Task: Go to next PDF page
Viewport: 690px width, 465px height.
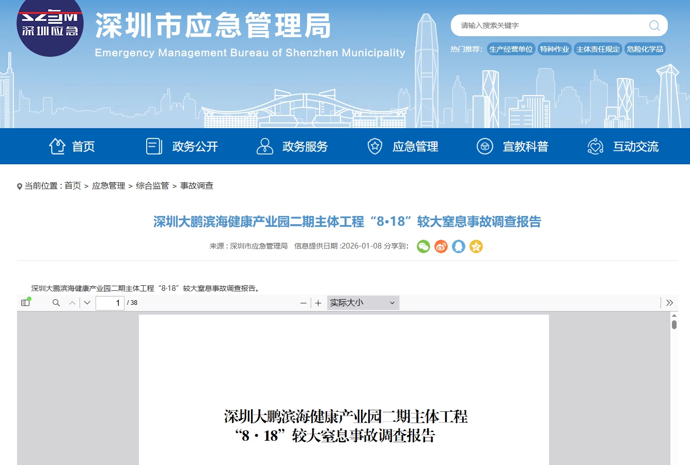Action: point(87,303)
